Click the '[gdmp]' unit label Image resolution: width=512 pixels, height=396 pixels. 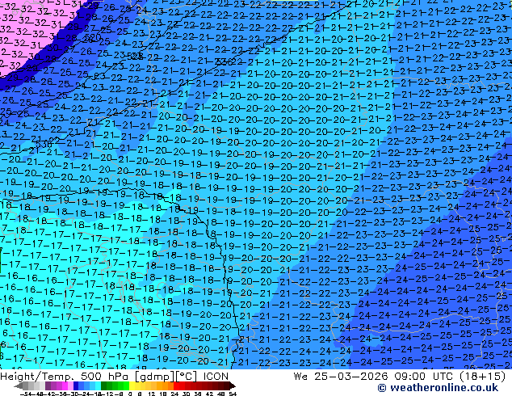click(x=155, y=377)
